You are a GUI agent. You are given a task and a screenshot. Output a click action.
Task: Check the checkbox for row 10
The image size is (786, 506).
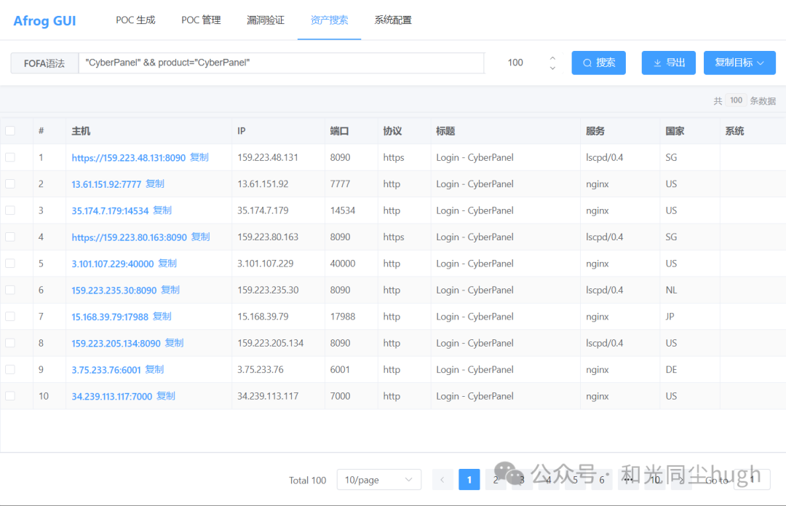pyautogui.click(x=10, y=396)
